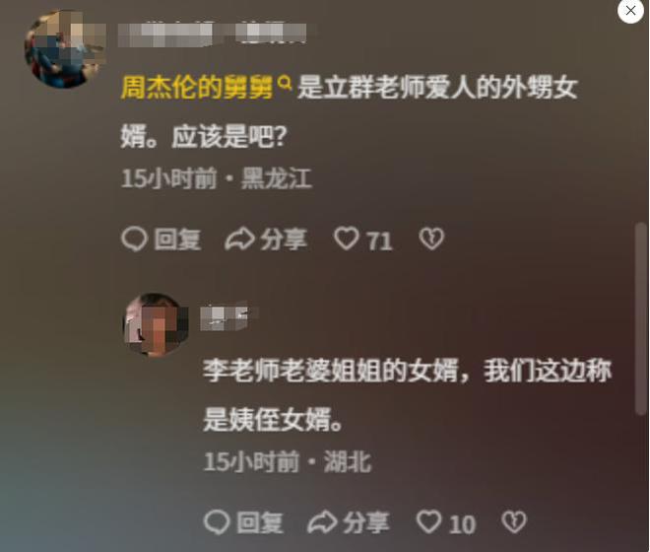Click the 回复 text on the Hubei reply
This screenshot has height=552, width=650.
click(x=260, y=522)
